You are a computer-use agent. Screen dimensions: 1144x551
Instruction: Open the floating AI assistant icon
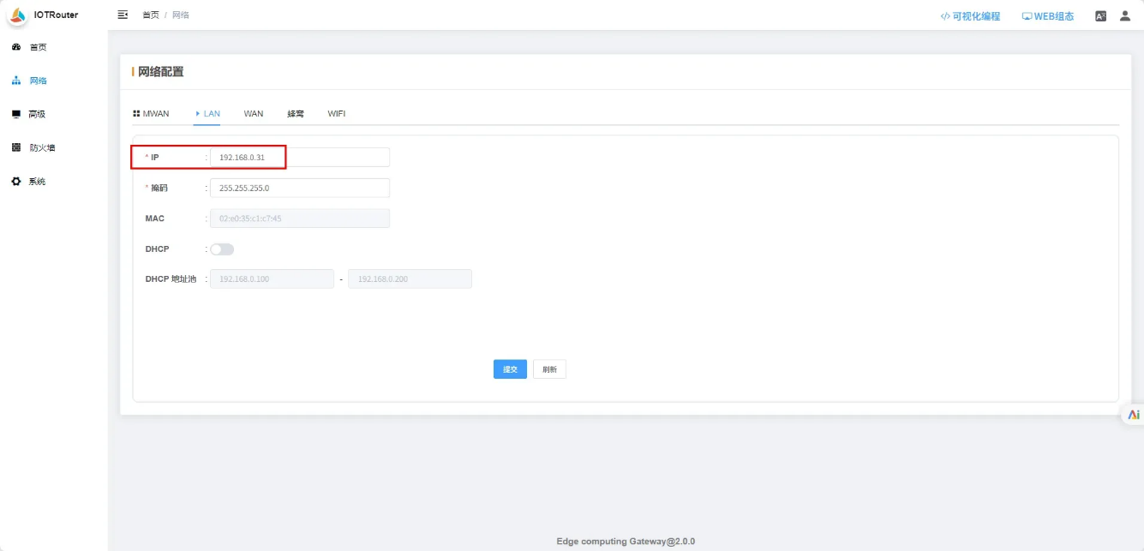click(1133, 415)
